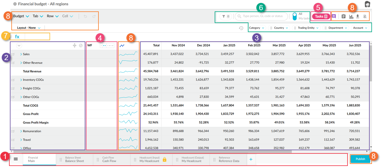Viewport: 381px width, 168px height.
Task: Switch to the Balance Sheet tab
Action: [x=75, y=159]
